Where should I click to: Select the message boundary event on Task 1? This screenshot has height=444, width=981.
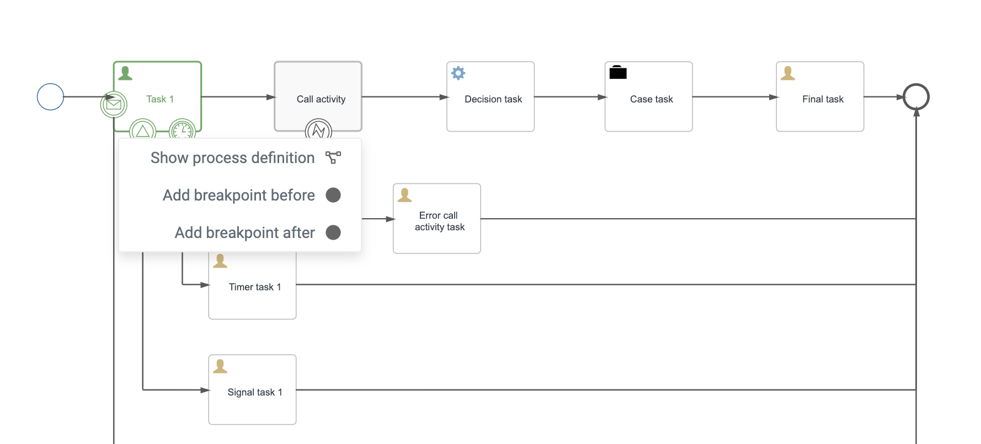click(113, 104)
